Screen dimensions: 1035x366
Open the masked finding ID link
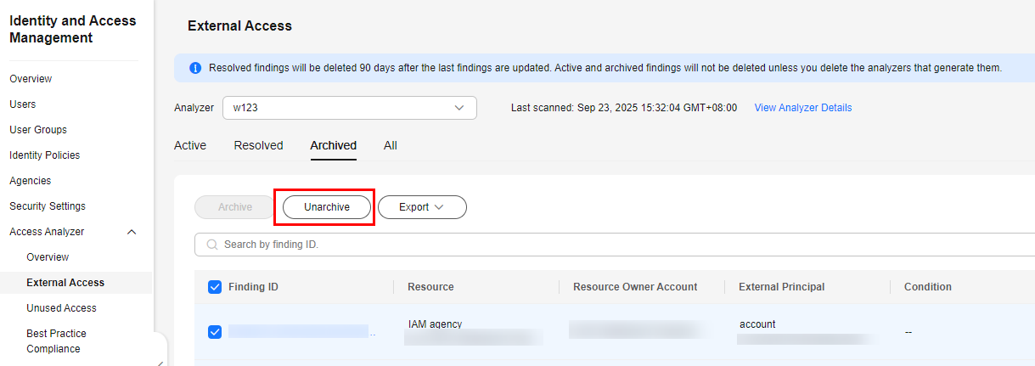coord(299,332)
